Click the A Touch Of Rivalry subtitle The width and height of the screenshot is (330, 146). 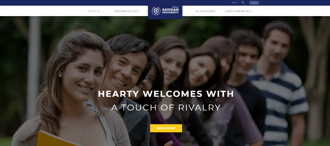(x=166, y=108)
